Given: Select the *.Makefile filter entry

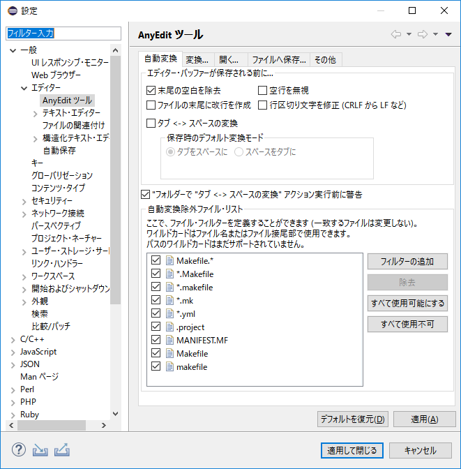Looking at the screenshot, I should [195, 274].
